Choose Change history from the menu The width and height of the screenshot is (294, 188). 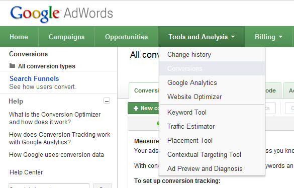(x=212, y=55)
